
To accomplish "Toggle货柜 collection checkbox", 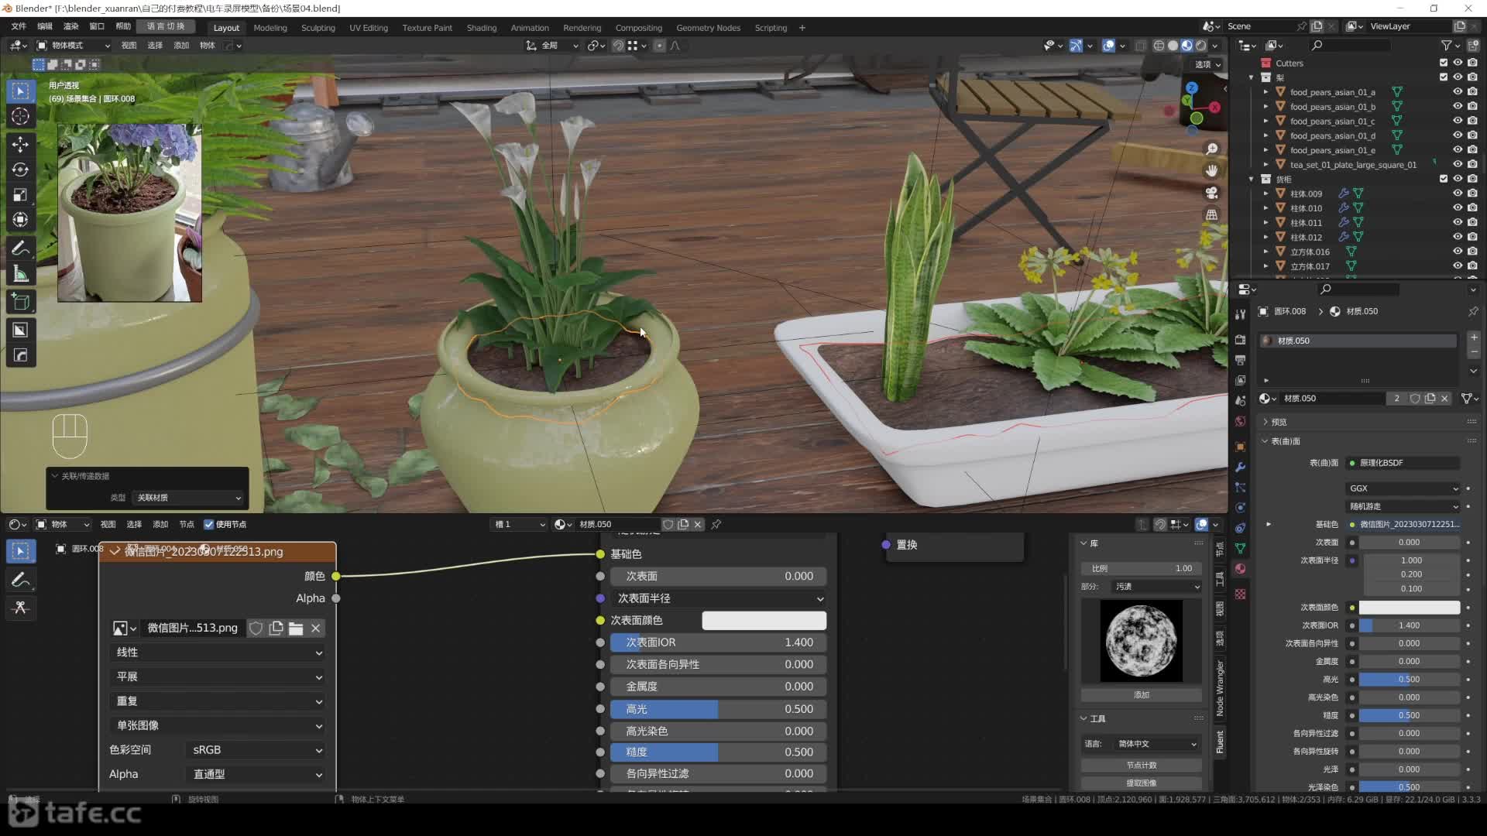I will coord(1444,179).
